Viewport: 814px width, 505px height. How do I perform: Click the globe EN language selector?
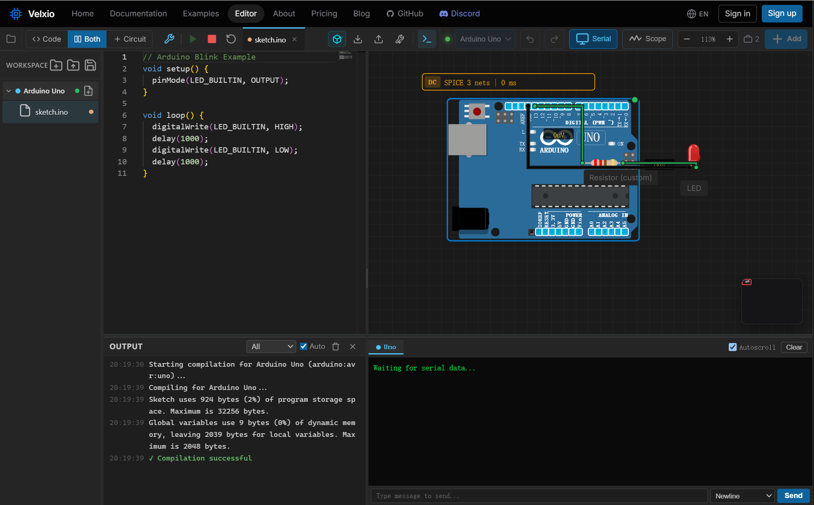click(x=697, y=13)
